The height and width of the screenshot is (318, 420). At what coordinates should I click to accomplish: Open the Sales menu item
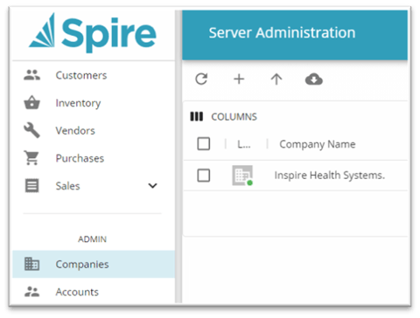point(67,186)
